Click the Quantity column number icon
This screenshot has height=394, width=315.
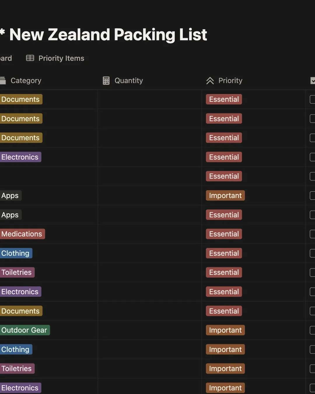tap(106, 81)
